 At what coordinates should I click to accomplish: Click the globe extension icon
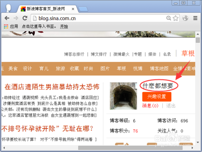tap(185, 18)
